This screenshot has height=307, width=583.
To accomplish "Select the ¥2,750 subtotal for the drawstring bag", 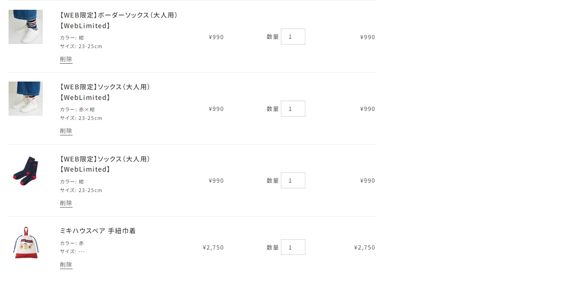I will coord(364,247).
